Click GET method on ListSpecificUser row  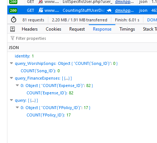31,2
